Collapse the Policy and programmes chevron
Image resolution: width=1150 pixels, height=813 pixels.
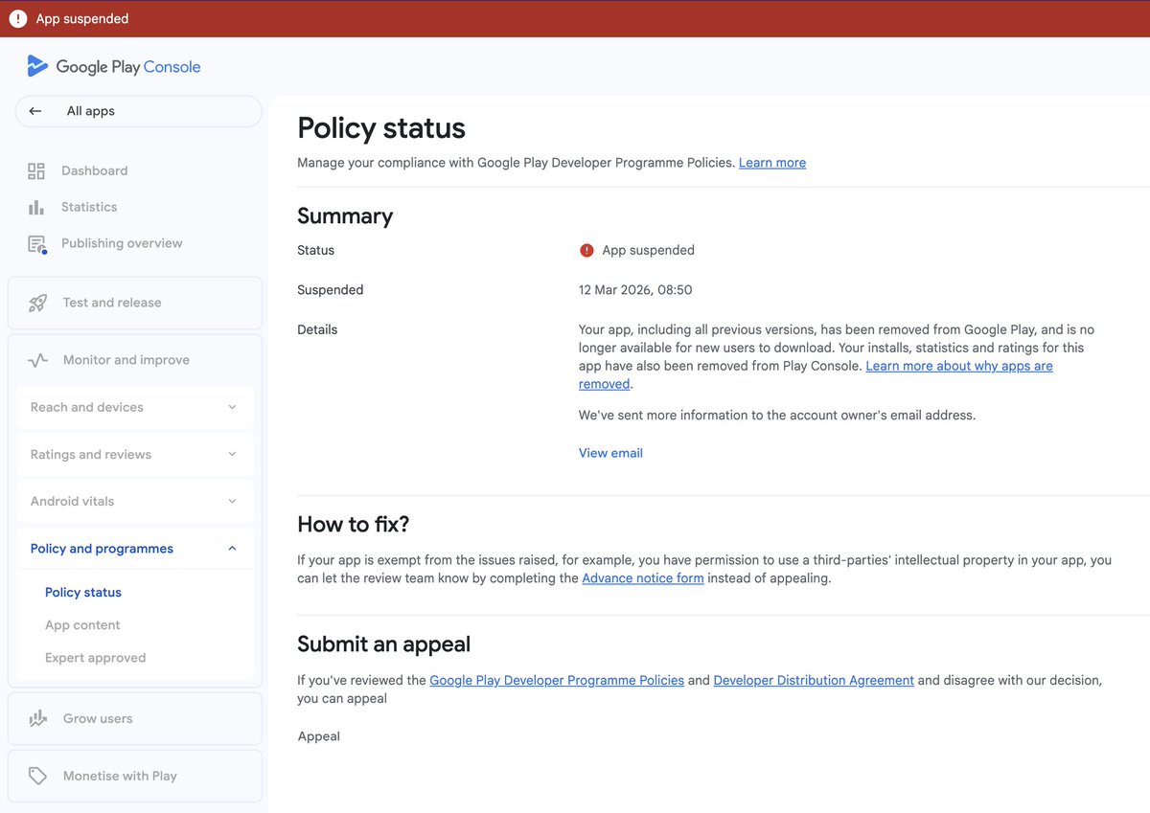pyautogui.click(x=232, y=549)
